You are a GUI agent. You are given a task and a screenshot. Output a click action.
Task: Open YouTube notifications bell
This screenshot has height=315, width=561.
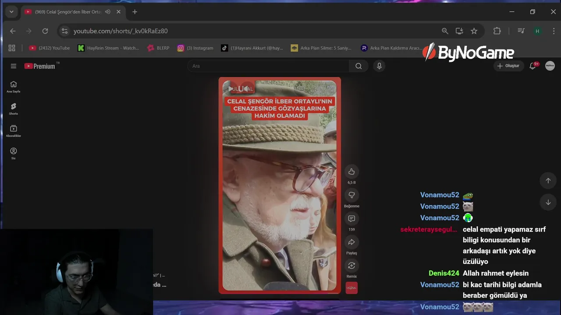click(533, 66)
